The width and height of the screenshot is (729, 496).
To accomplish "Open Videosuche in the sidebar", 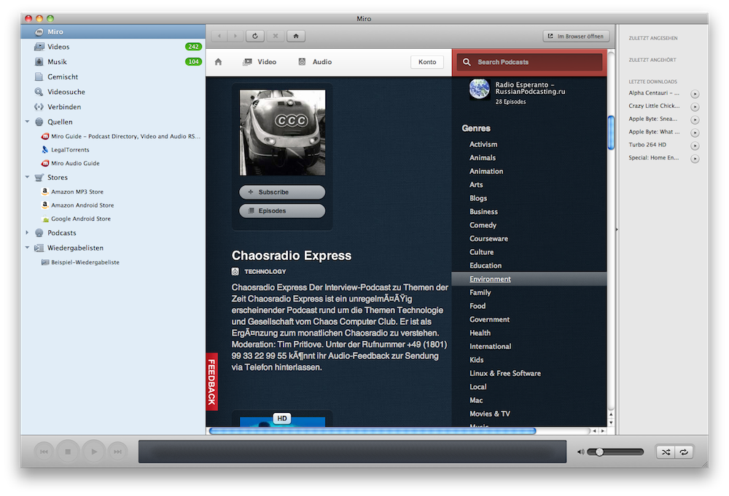I will pos(66,92).
